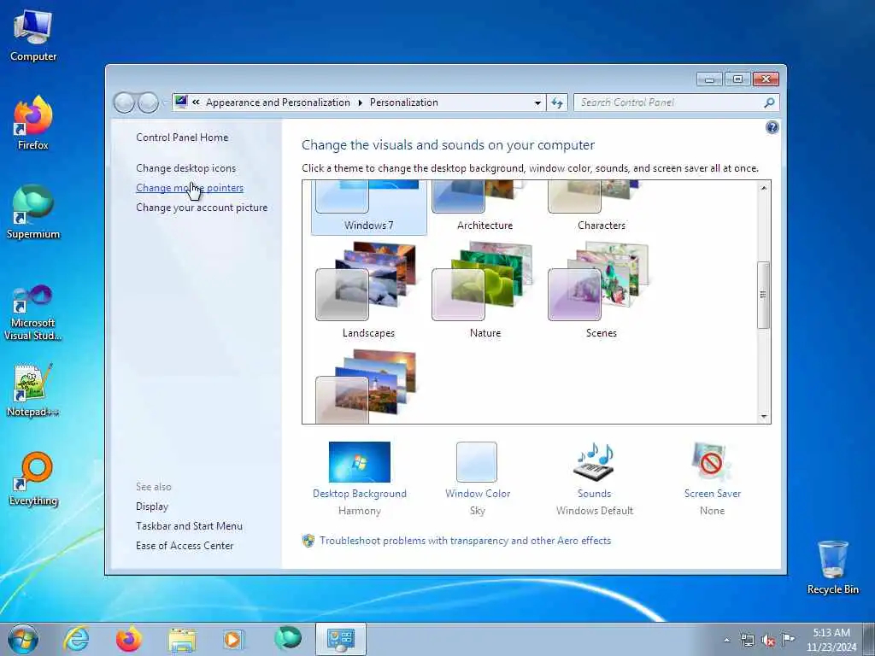Click the Refresh button beside the address bar
The height and width of the screenshot is (656, 875).
tap(557, 102)
